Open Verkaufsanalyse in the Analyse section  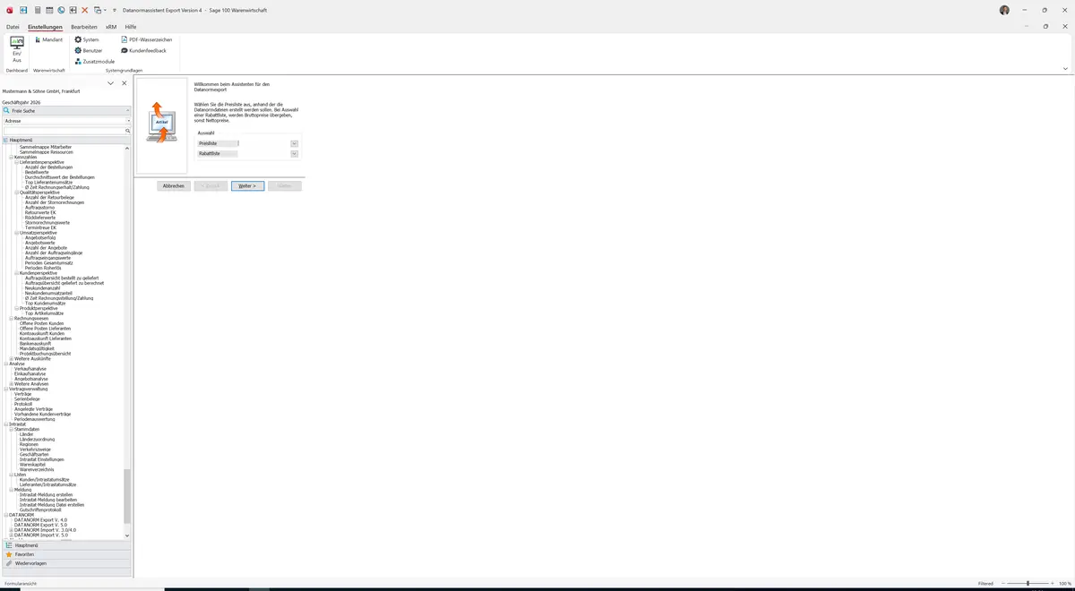click(x=30, y=369)
